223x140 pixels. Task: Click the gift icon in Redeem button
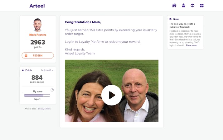click(x=26, y=55)
